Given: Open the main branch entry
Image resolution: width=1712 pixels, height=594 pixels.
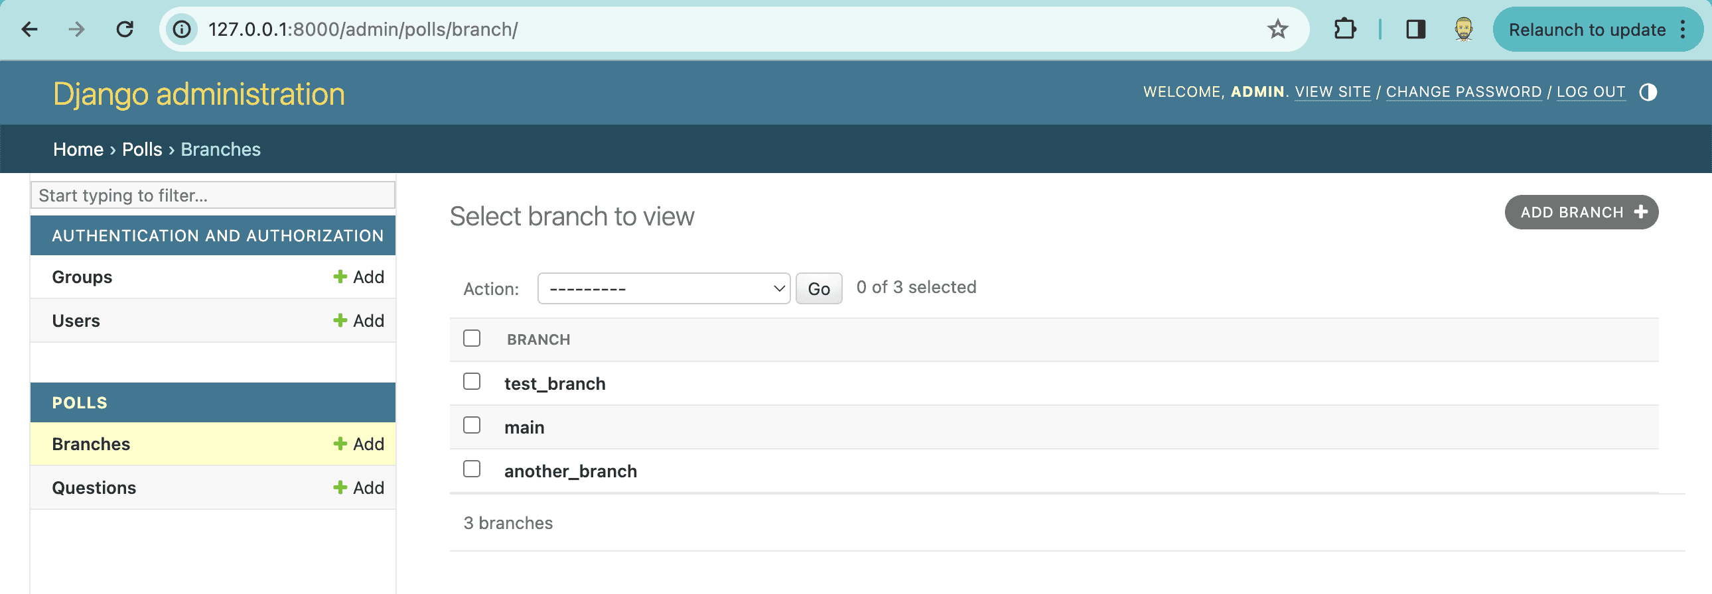Looking at the screenshot, I should (524, 428).
